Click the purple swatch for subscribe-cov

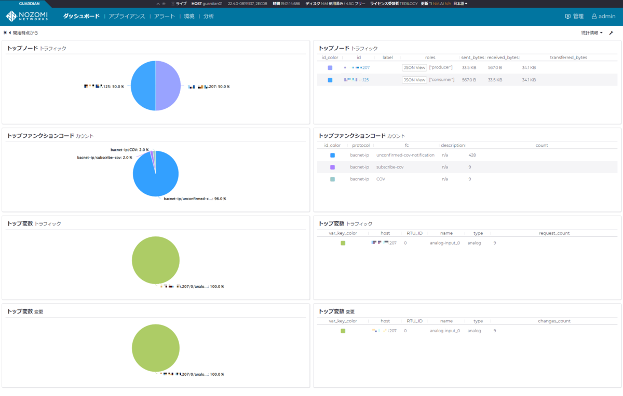click(332, 167)
